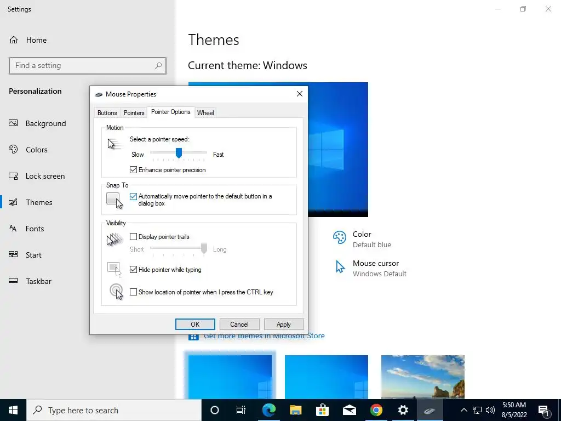Click the search magnifier in Find a setting
The width and height of the screenshot is (561, 421).
pos(158,66)
